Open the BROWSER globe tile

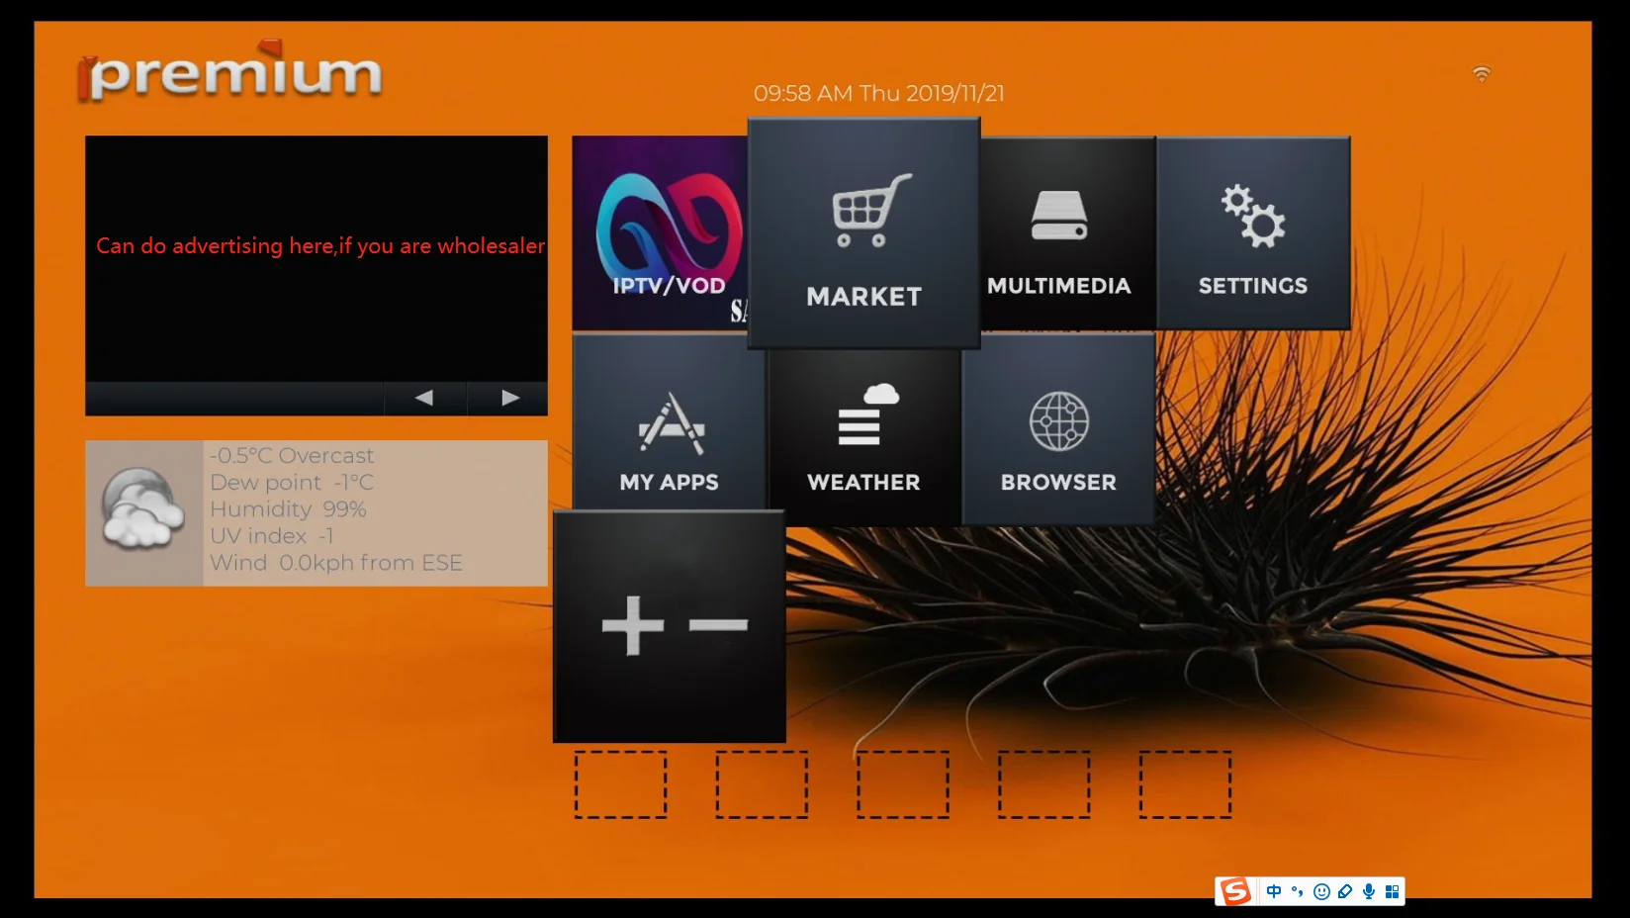click(1058, 428)
